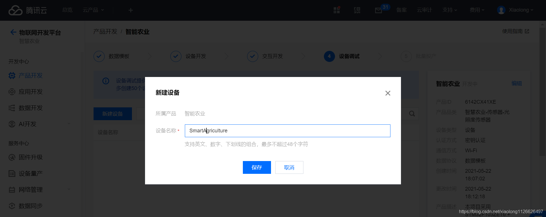This screenshot has height=217, width=546.
Task: Click the back arrow beside 物联网开发平台
Action: (x=13, y=32)
